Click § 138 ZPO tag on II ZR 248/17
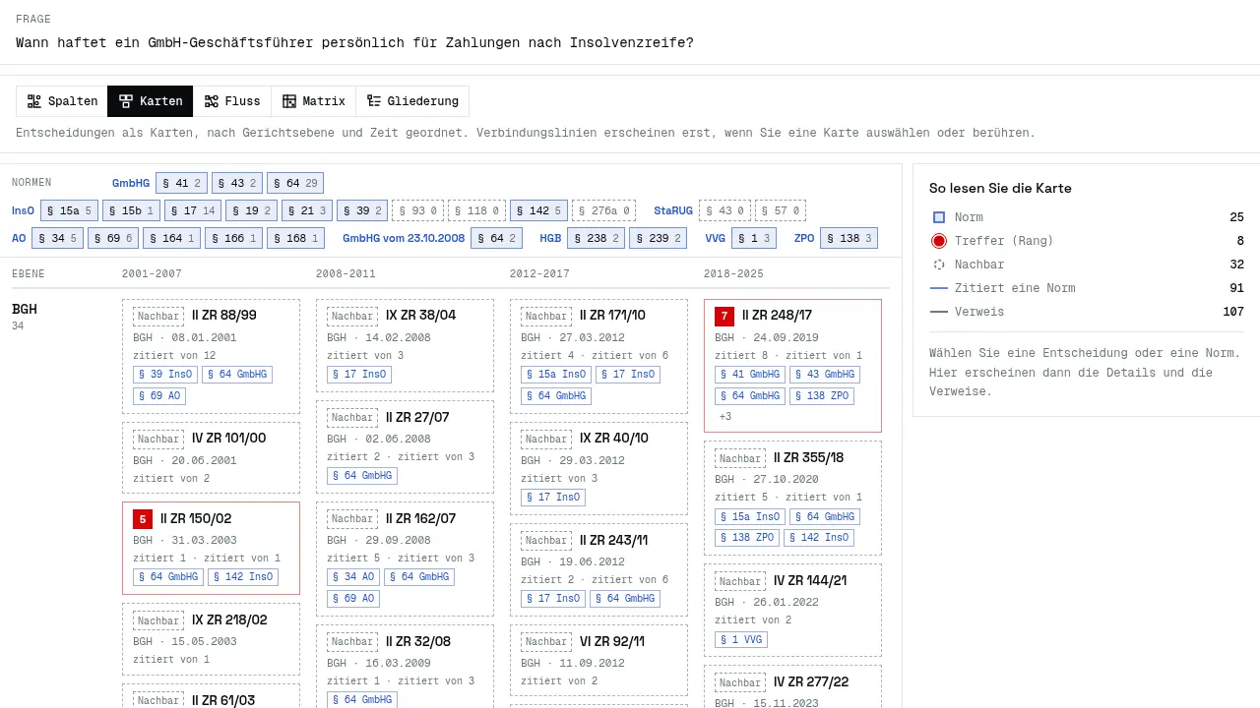Viewport: 1260px width, 708px height. (x=822, y=396)
